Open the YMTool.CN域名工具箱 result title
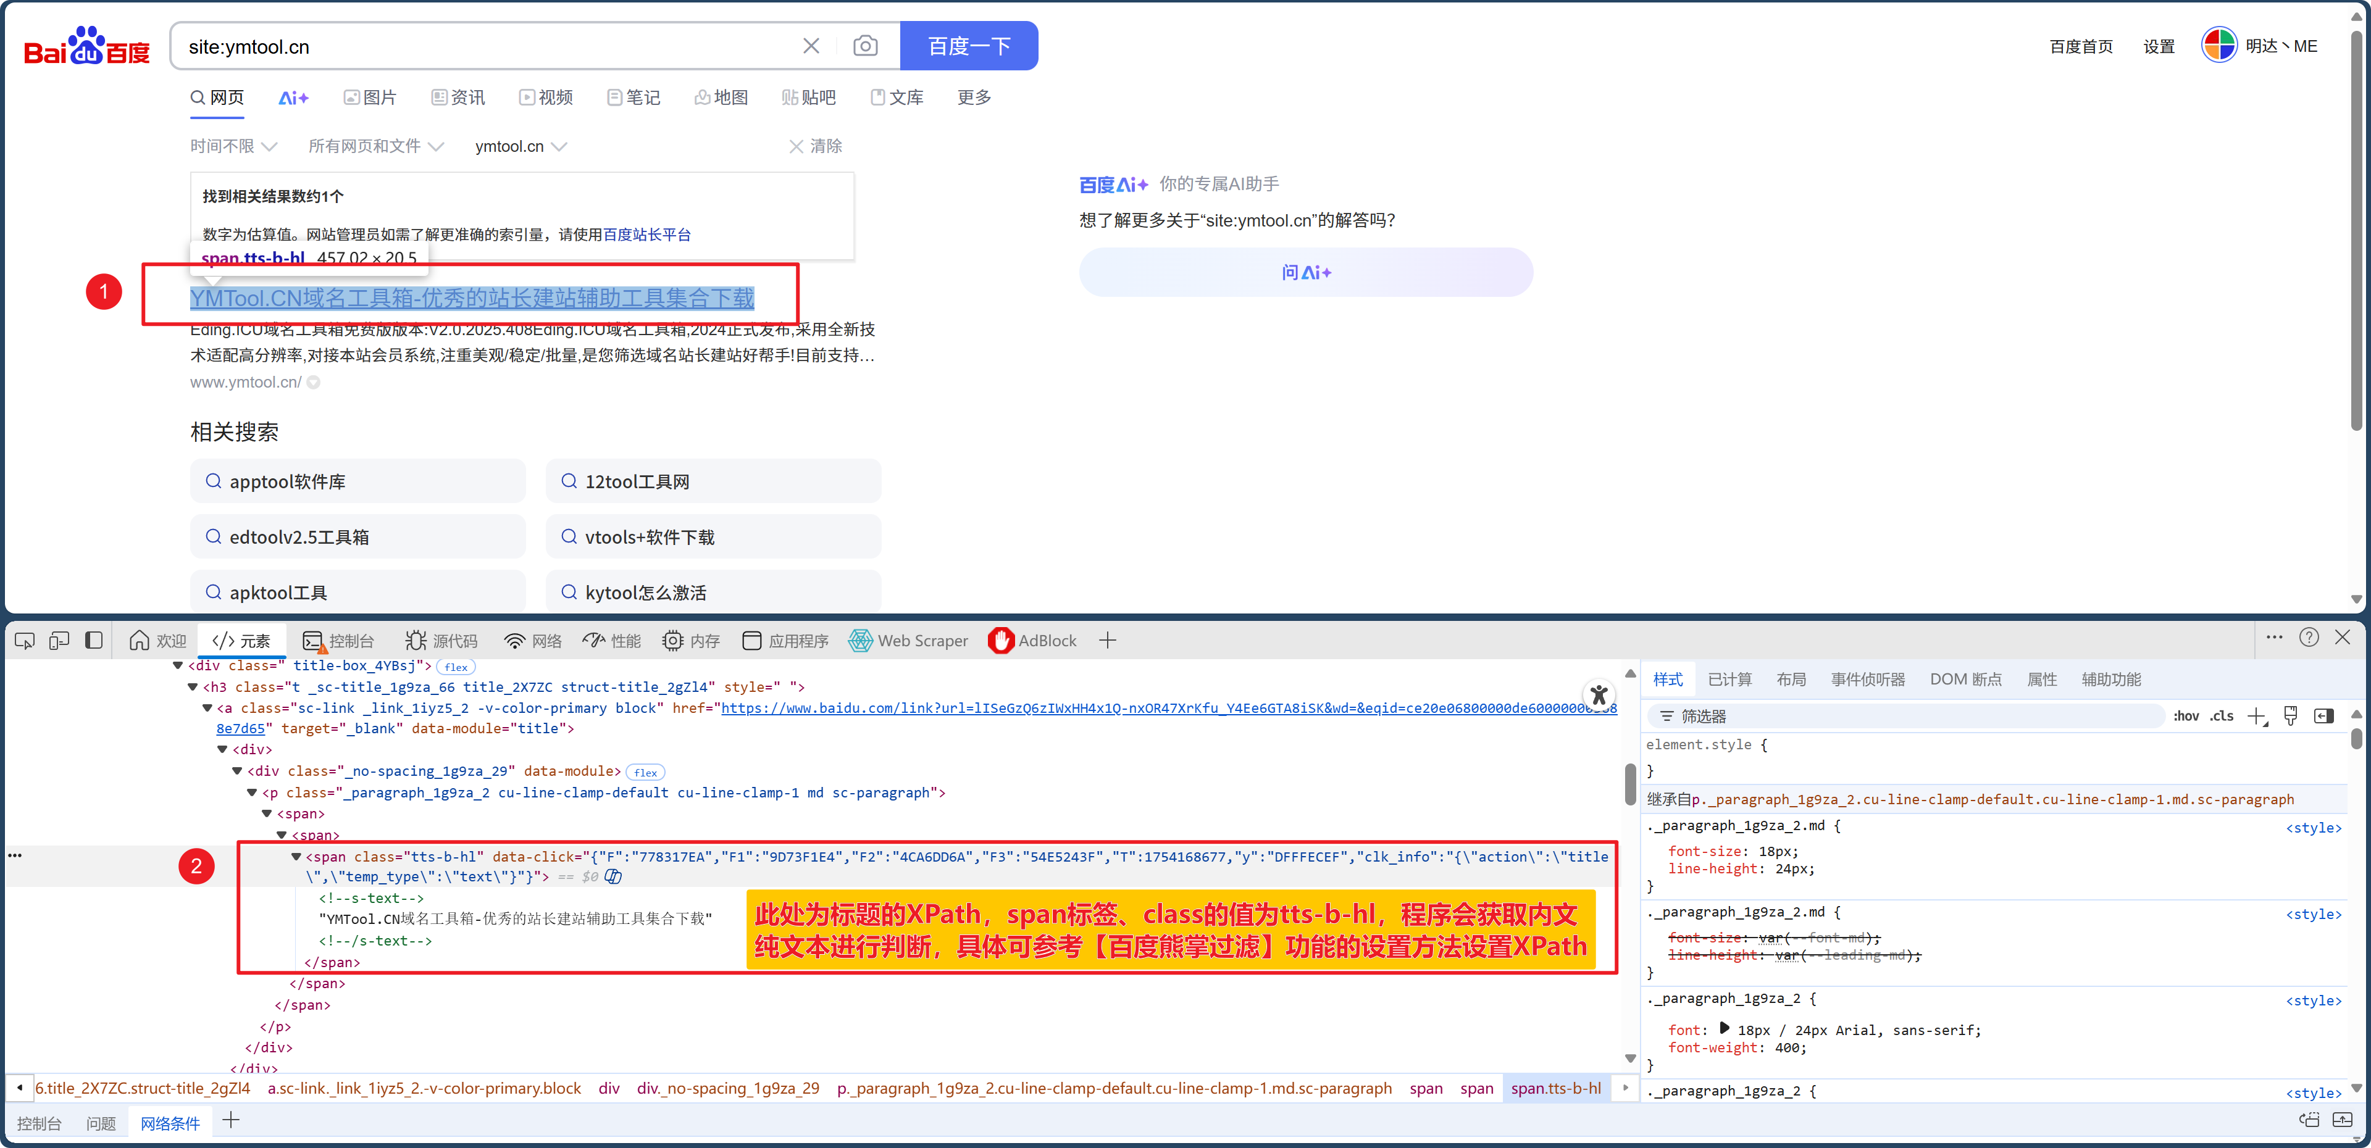 point(472,298)
